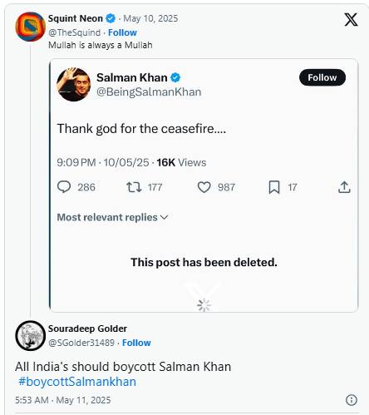The width and height of the screenshot is (369, 415).
Task: Open the info circle icon
Action: (x=352, y=400)
